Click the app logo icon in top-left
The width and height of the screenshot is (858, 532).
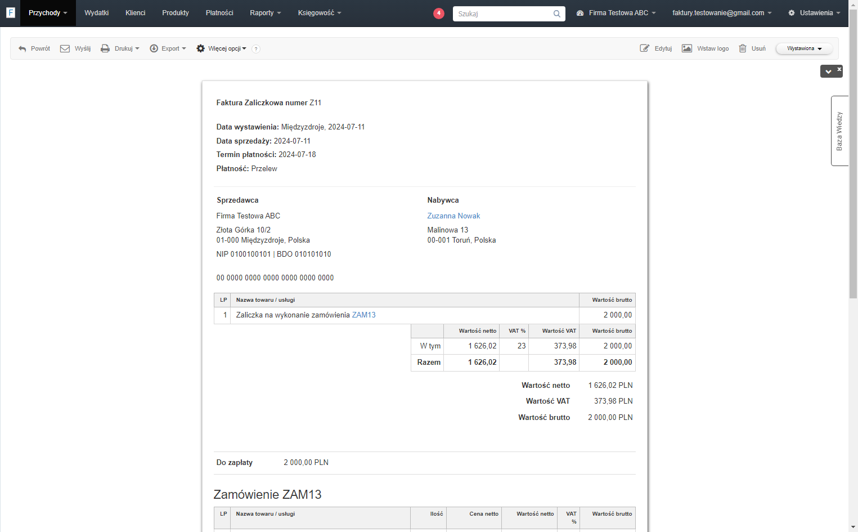click(x=10, y=12)
